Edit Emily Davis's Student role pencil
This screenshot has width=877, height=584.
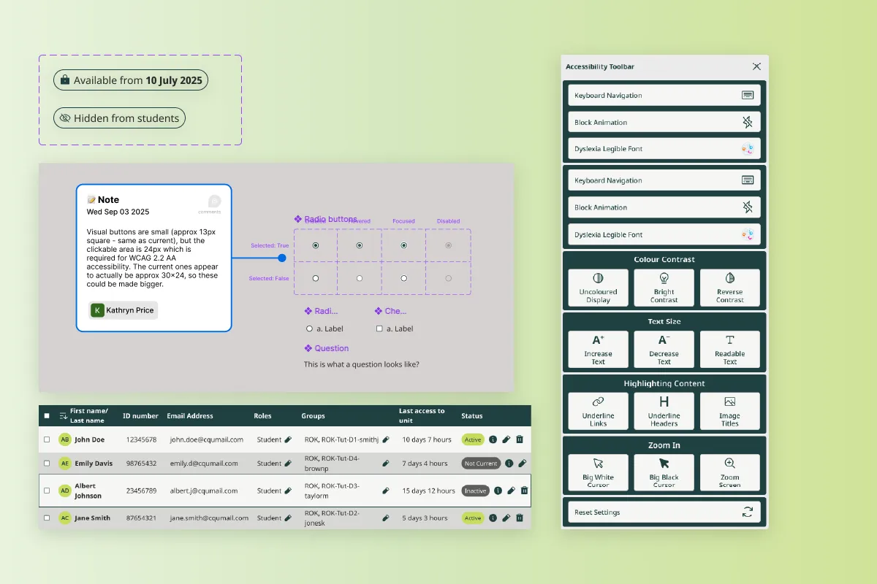[288, 463]
